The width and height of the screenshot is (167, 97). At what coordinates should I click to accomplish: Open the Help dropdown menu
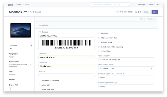pyautogui.click(x=152, y=4)
